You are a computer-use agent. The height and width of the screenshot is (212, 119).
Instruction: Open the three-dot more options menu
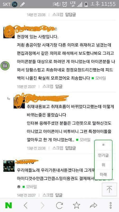tap(111, 205)
